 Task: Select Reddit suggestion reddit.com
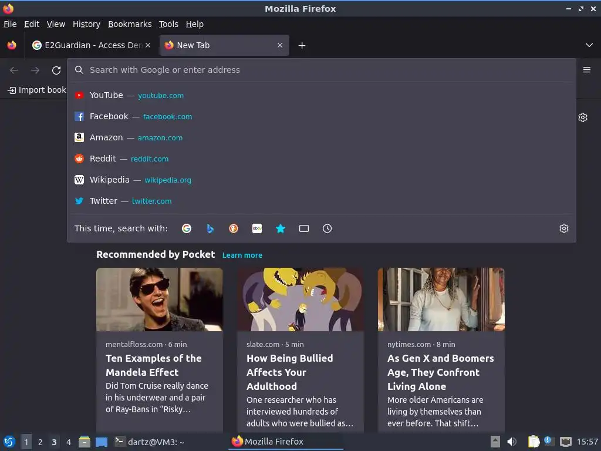pos(322,159)
